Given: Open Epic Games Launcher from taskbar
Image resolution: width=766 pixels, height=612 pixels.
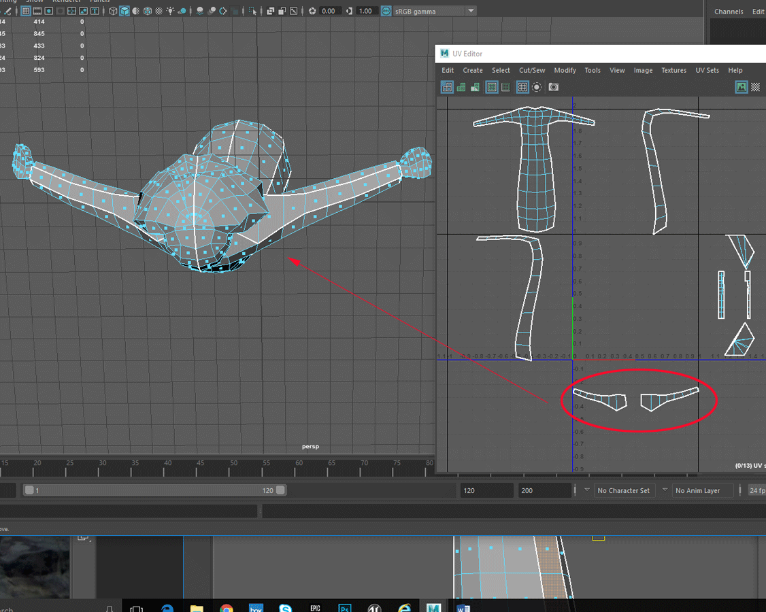Looking at the screenshot, I should tap(315, 608).
